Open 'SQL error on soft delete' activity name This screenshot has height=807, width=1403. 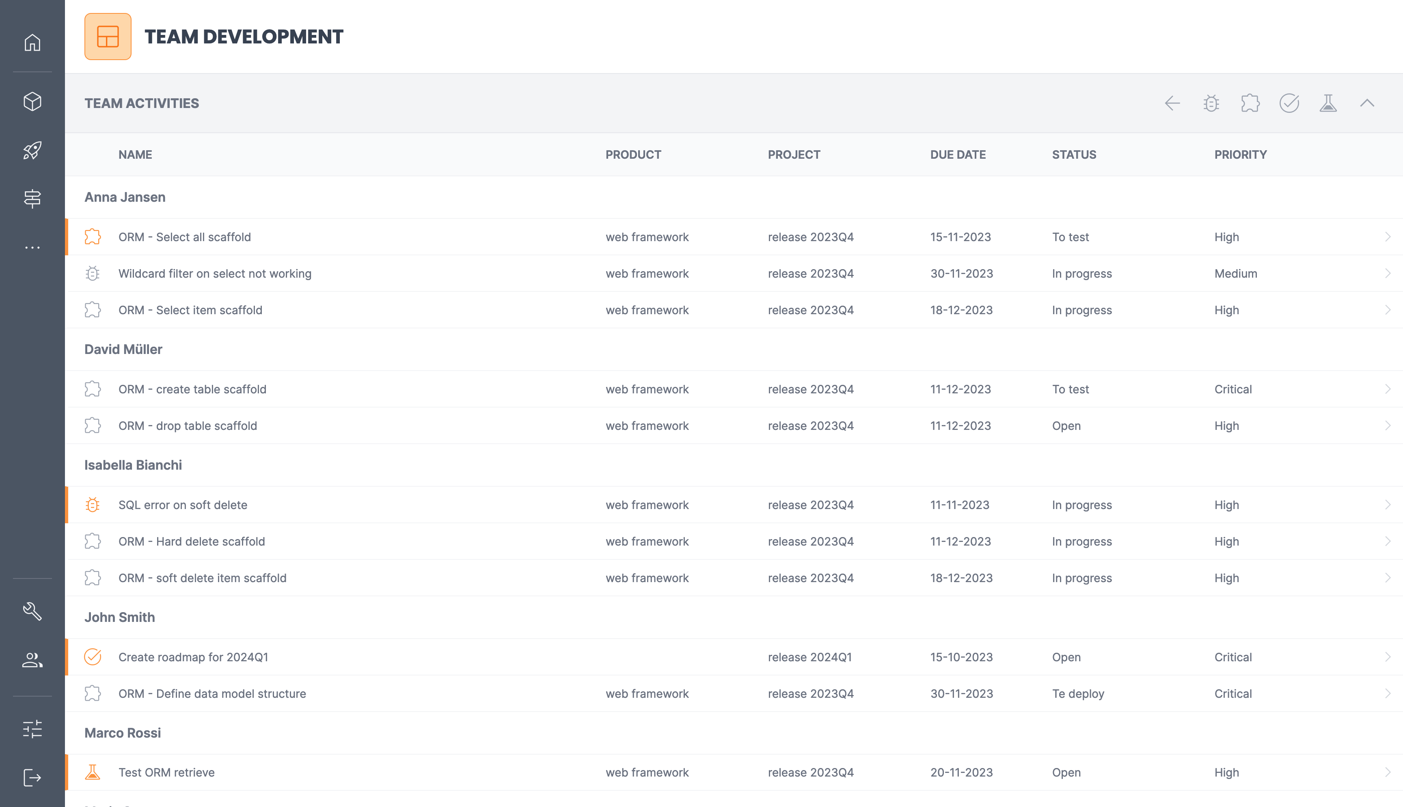coord(183,505)
